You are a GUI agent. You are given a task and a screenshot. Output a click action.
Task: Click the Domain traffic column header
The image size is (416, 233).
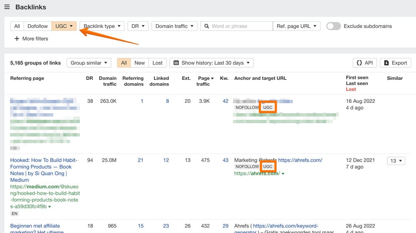click(108, 81)
